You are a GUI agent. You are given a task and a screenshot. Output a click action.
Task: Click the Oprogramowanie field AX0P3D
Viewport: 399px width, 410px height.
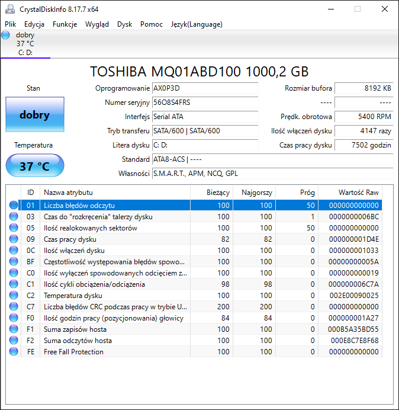click(205, 88)
